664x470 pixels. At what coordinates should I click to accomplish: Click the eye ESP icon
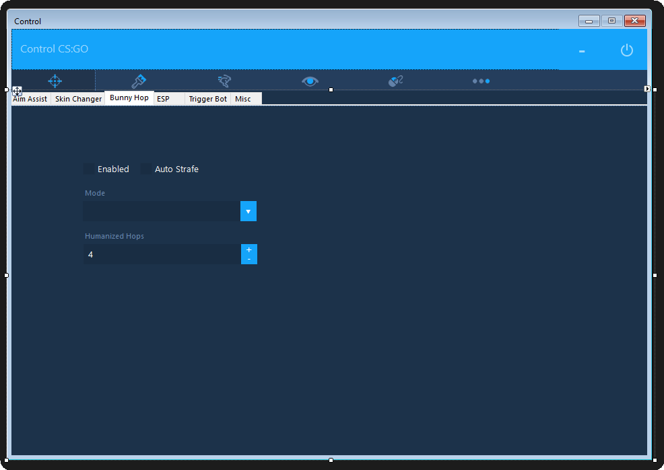click(x=310, y=81)
